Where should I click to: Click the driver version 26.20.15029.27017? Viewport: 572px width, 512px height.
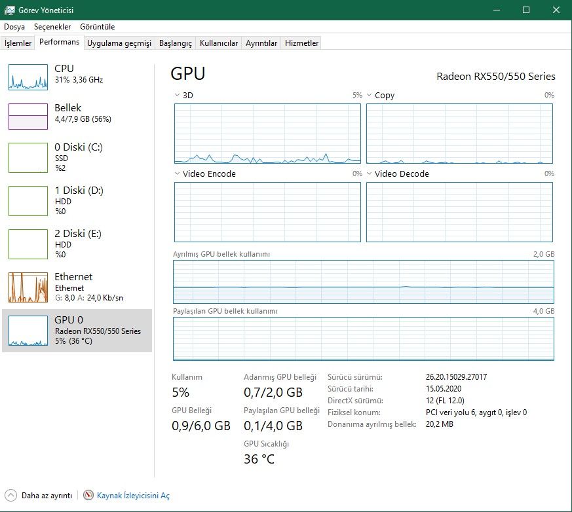[457, 377]
